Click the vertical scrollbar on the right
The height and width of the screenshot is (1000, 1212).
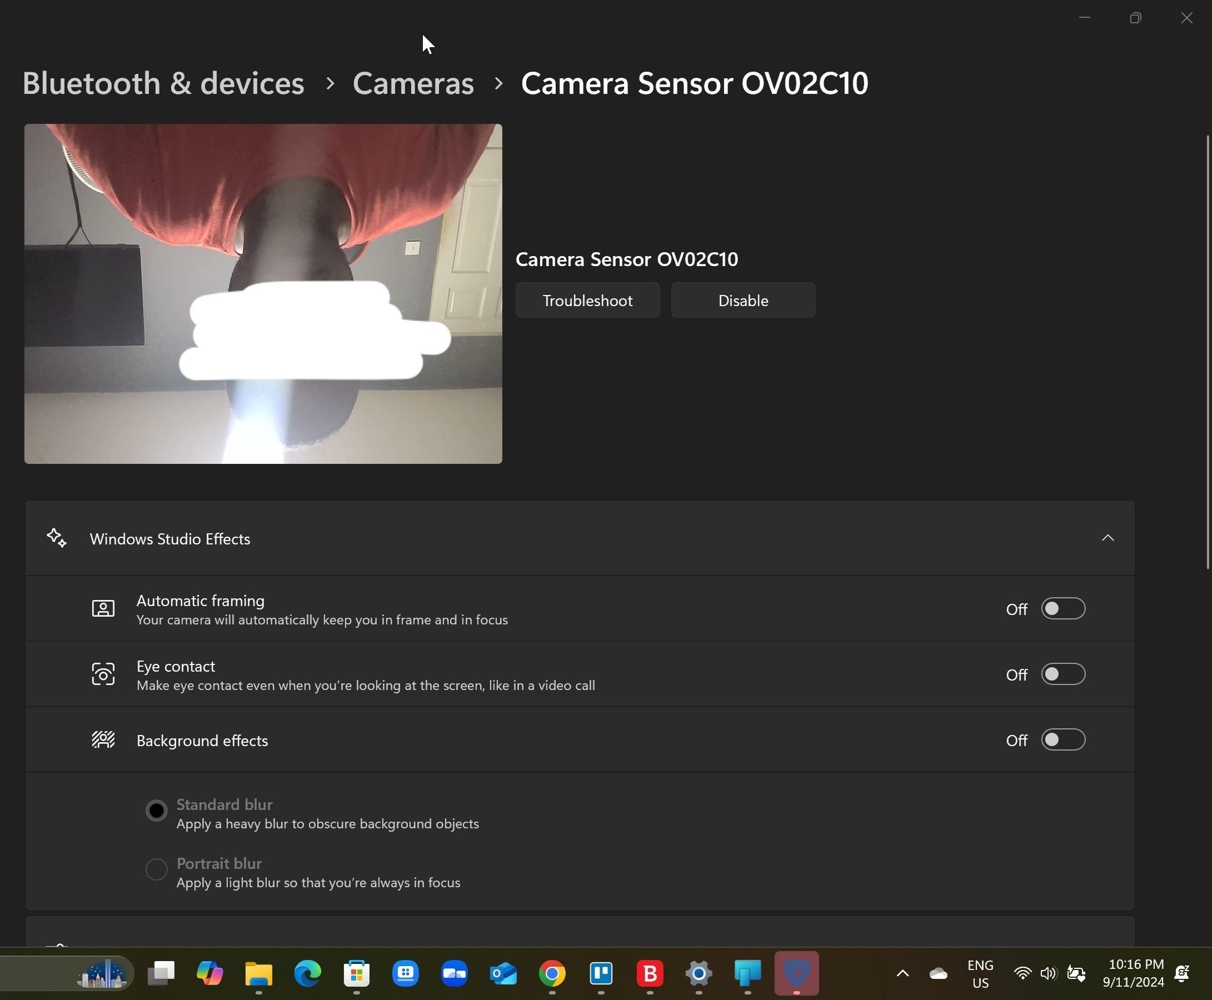pos(1208,351)
